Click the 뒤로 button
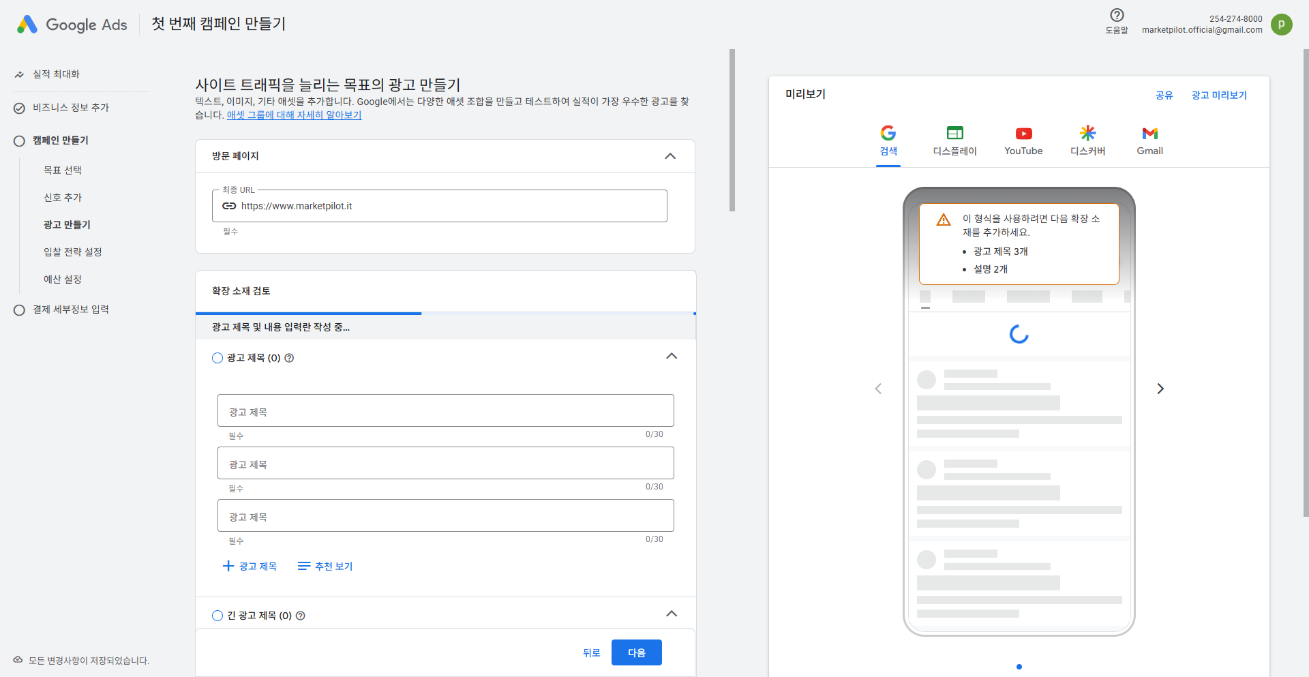Viewport: 1309px width, 677px height. [x=592, y=652]
